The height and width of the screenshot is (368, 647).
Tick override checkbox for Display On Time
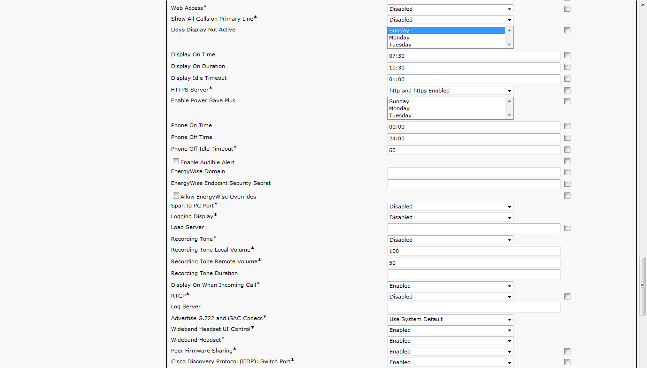[x=567, y=55]
